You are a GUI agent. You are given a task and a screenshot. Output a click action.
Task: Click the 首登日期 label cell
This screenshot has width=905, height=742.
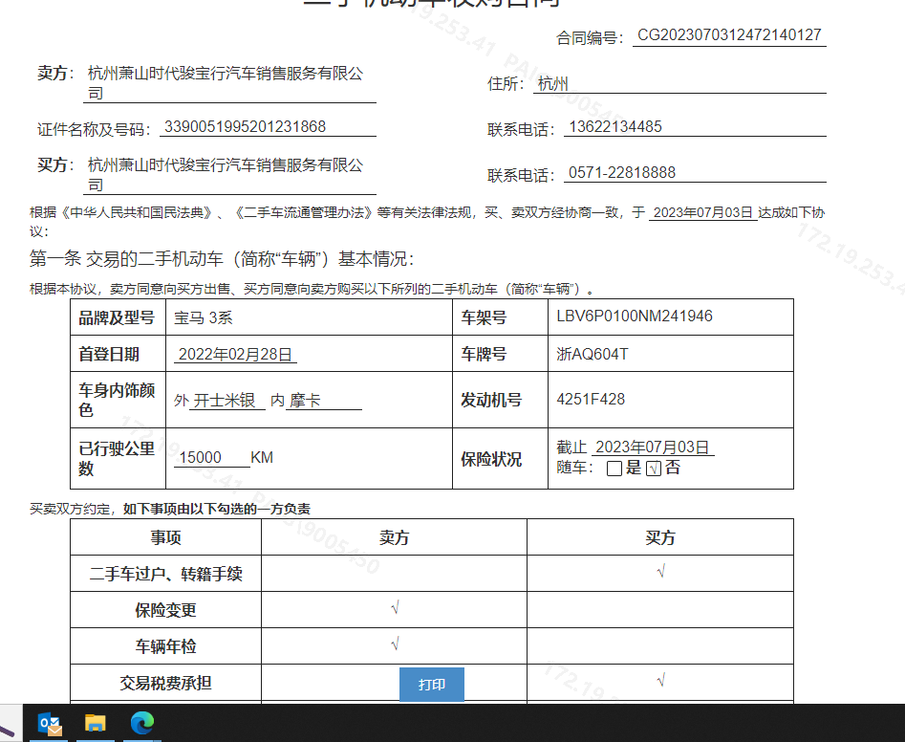point(118,354)
